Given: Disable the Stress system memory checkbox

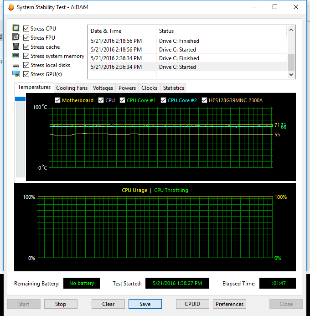Looking at the screenshot, I should tap(26, 56).
